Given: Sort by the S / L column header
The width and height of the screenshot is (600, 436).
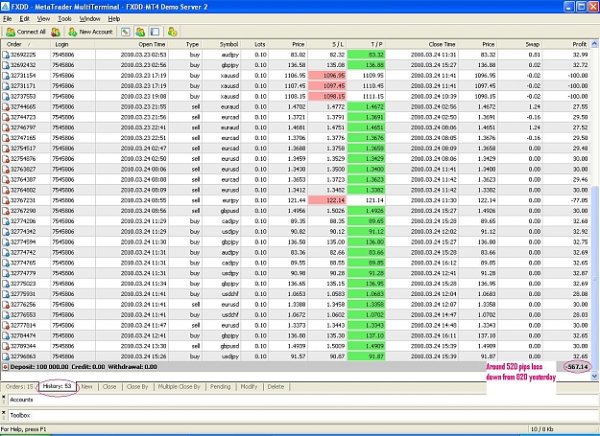Looking at the screenshot, I should 327,44.
